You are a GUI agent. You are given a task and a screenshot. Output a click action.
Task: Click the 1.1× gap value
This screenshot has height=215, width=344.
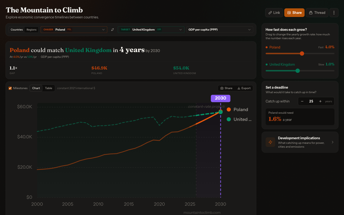[13, 68]
